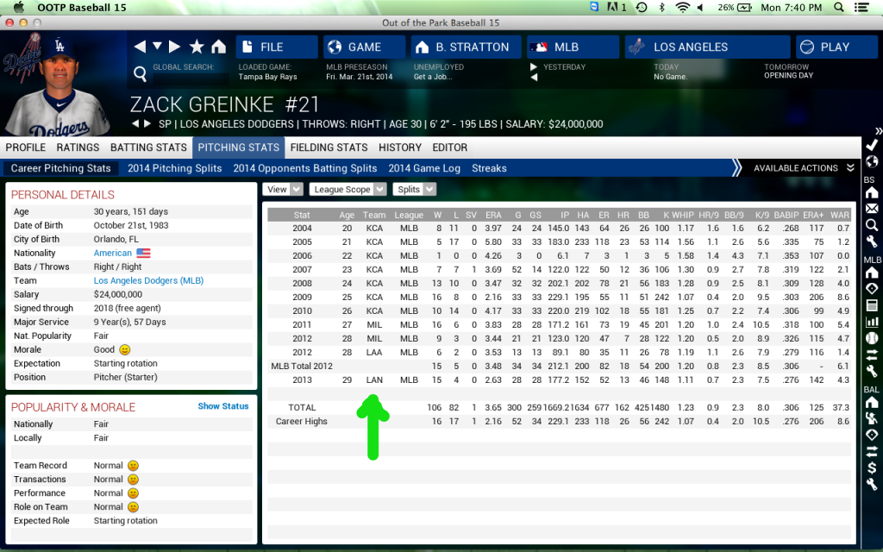
Task: Click the baseball icon in MLB sidebar
Action: (x=872, y=338)
